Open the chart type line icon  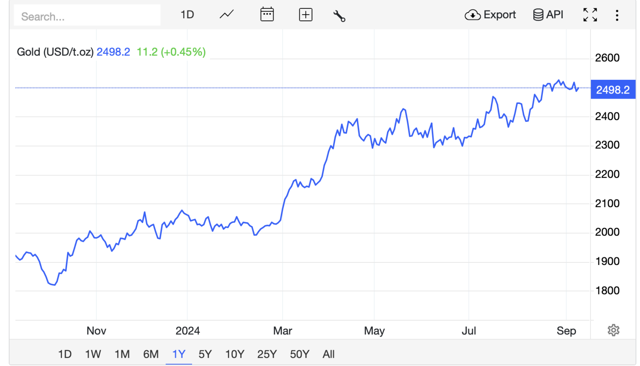[x=227, y=15]
